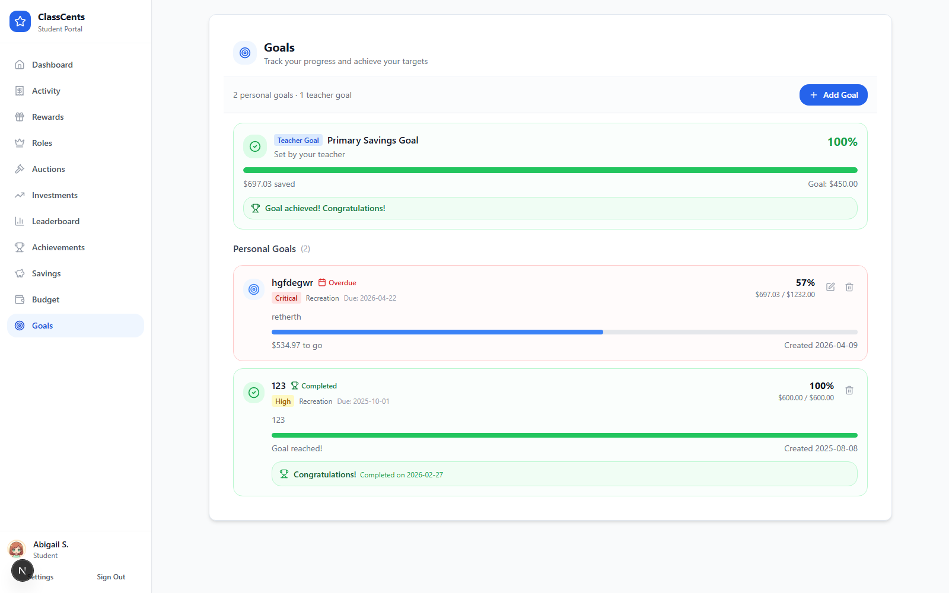This screenshot has height=593, width=949.
Task: Click the hgfdegwr goal target icon
Action: point(254,289)
